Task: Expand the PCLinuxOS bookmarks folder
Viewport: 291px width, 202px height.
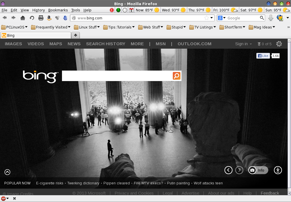Action: click(14, 27)
